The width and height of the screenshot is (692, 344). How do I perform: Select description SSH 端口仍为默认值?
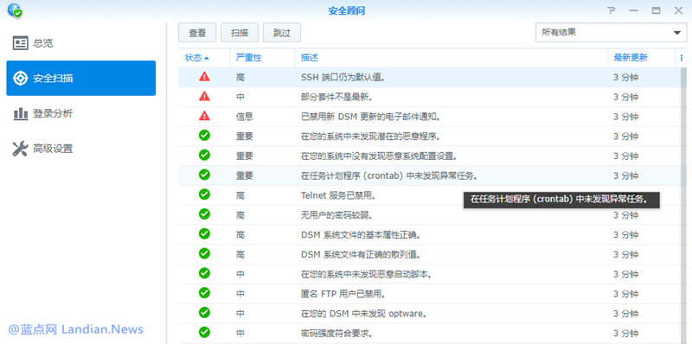(343, 78)
